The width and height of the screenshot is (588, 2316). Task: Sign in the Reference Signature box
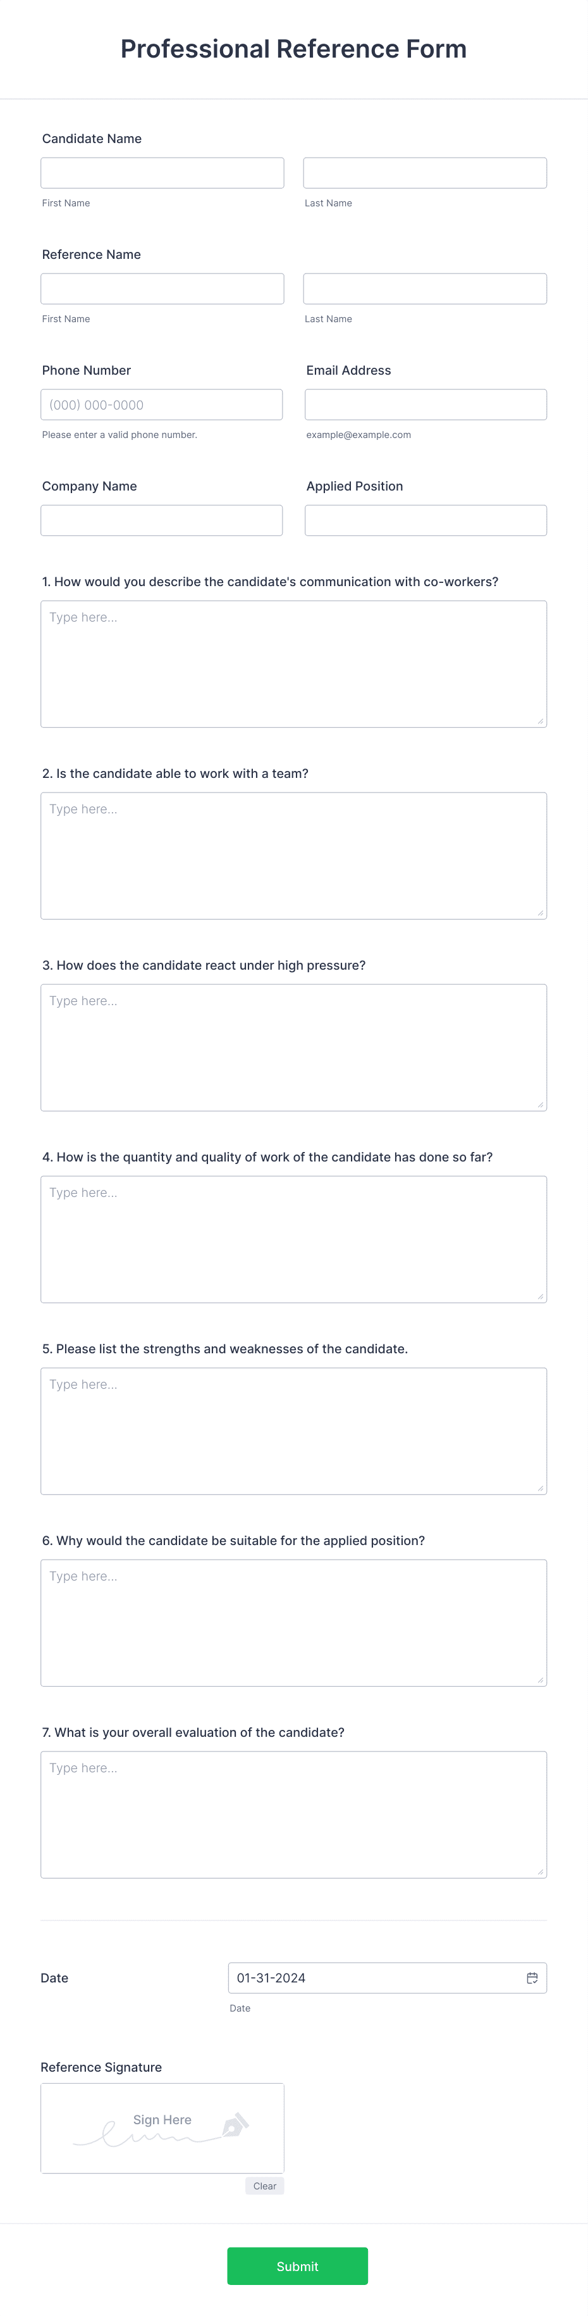point(162,2128)
